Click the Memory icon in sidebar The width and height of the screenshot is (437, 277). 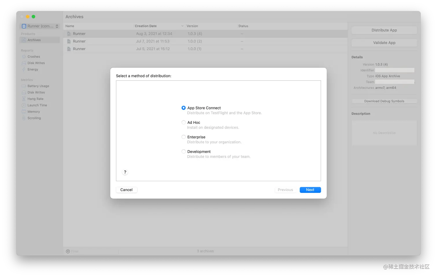point(24,112)
